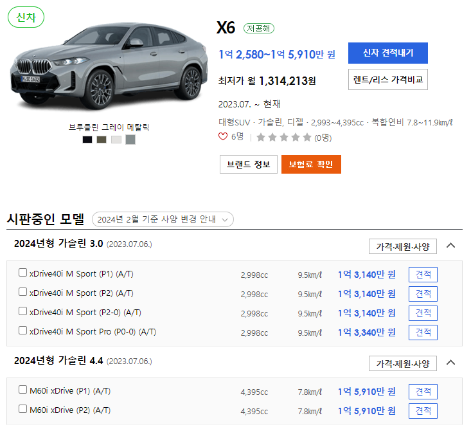This screenshot has height=429, width=471.
Task: Click the 1억 3,340만 원 price
Action: (367, 333)
